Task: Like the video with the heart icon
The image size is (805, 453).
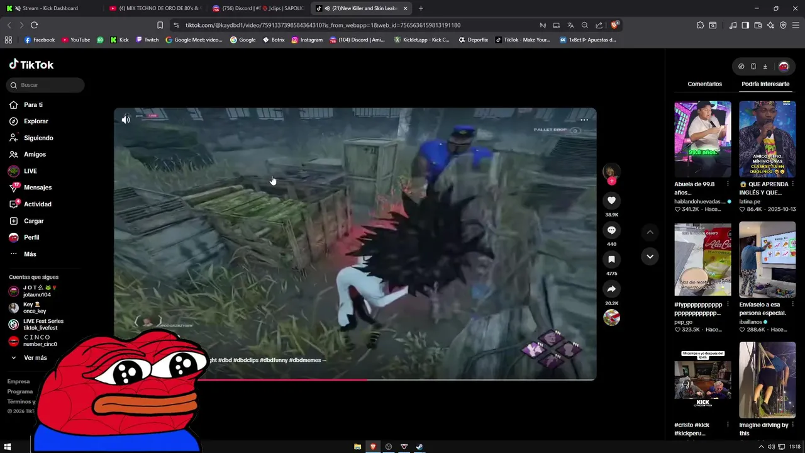Action: coord(611,200)
